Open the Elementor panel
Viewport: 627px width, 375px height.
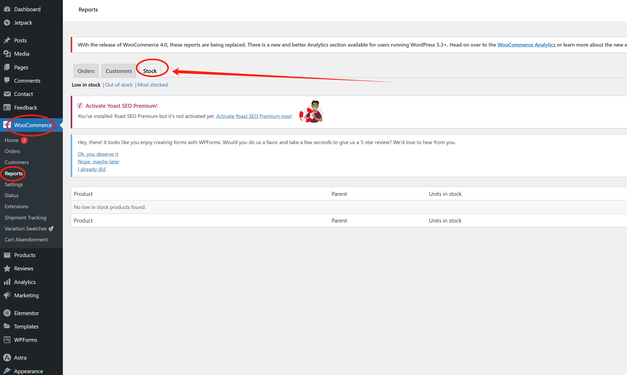pos(26,313)
